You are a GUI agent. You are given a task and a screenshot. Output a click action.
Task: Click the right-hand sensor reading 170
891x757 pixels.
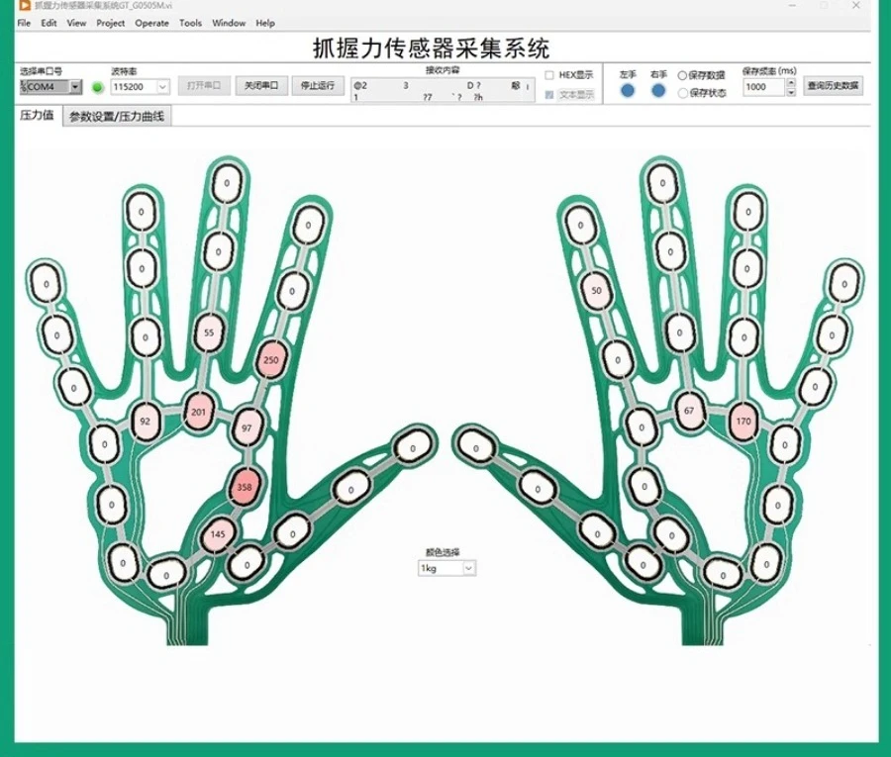pos(743,422)
